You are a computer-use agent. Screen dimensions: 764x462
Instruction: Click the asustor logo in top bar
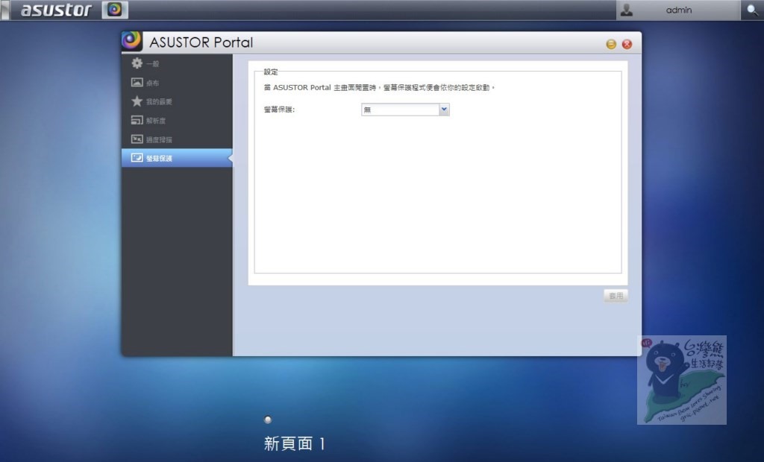(56, 10)
